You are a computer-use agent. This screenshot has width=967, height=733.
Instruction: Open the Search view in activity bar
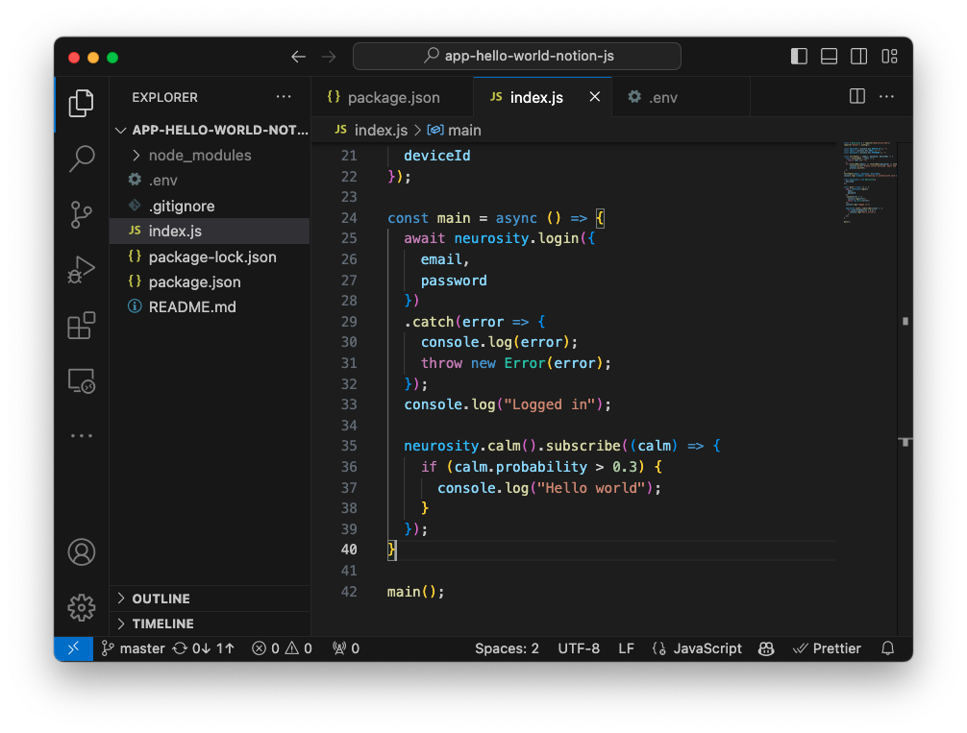(82, 159)
